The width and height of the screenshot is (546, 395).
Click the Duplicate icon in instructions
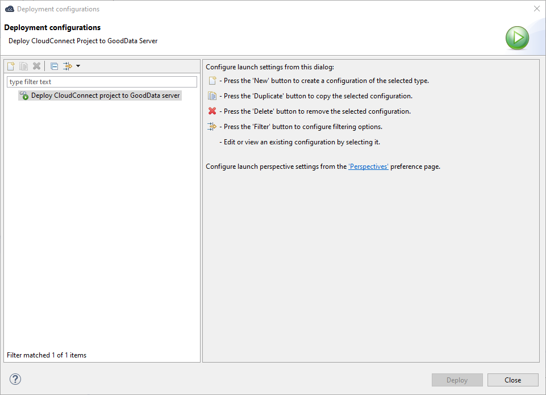coord(212,96)
